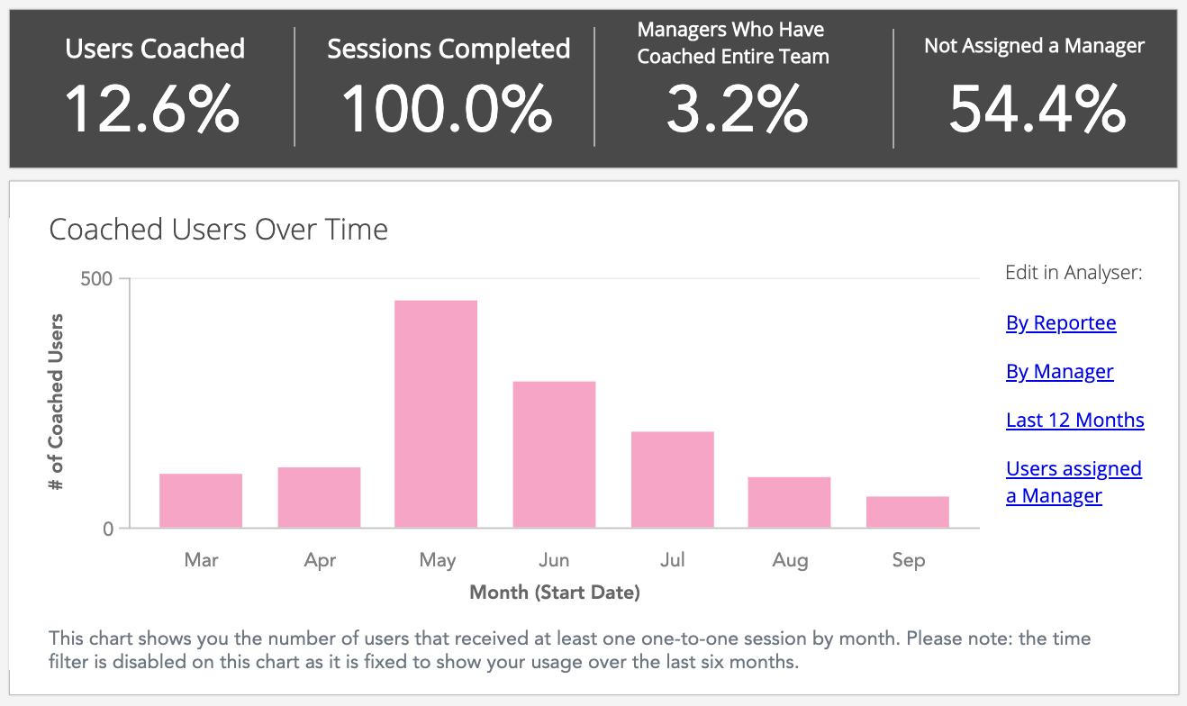Viewport: 1187px width, 706px height.
Task: Click the Edit in Analyser label
Action: pyautogui.click(x=1073, y=273)
